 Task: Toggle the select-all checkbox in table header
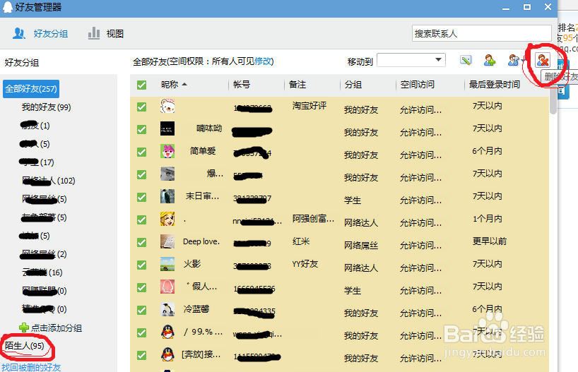point(141,85)
